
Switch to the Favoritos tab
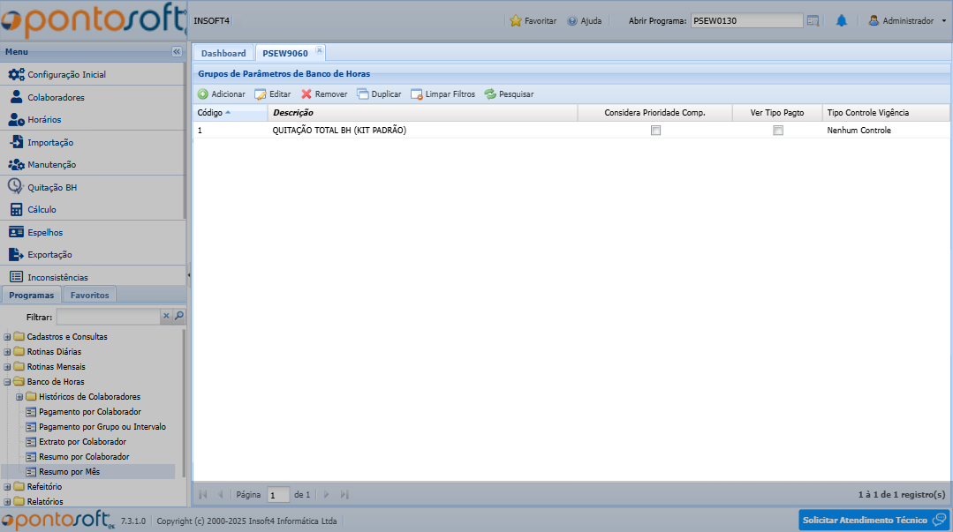tap(90, 296)
